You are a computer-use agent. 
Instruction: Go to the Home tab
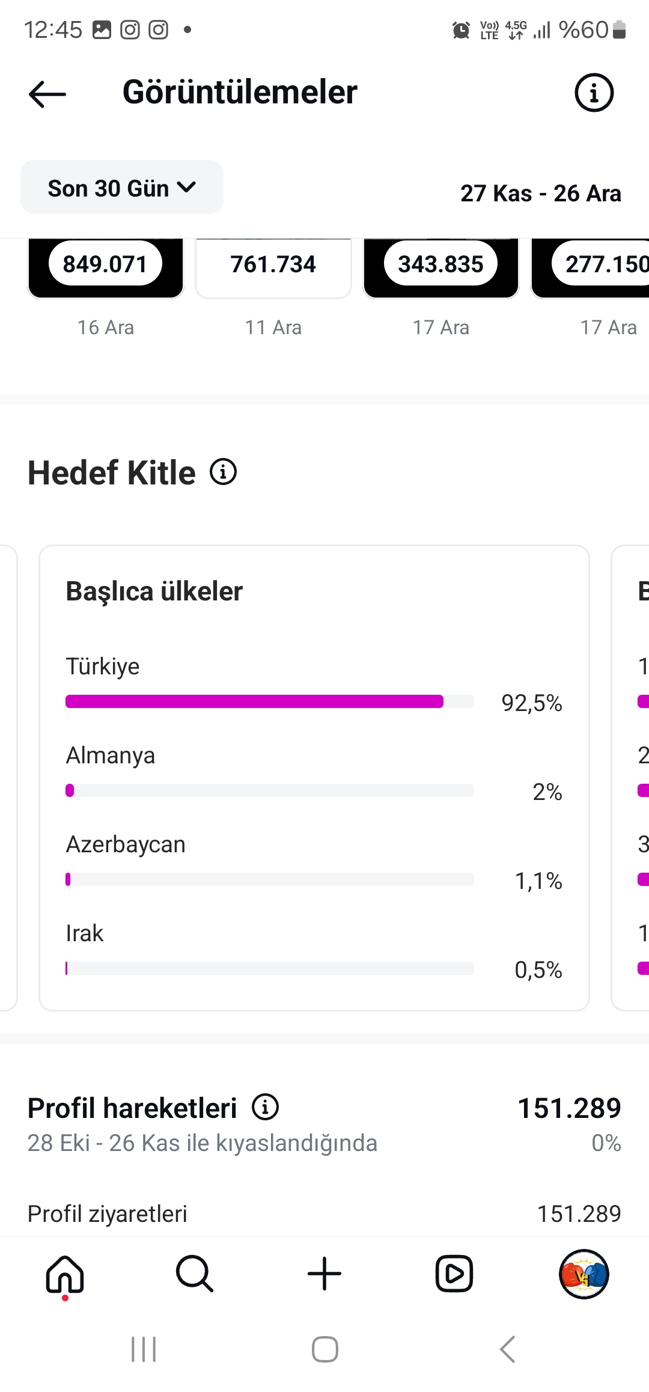click(x=65, y=1274)
